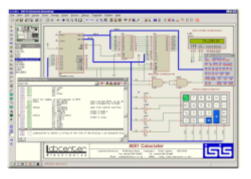
Task: Open the Library menu
Action: (x=35, y=16)
